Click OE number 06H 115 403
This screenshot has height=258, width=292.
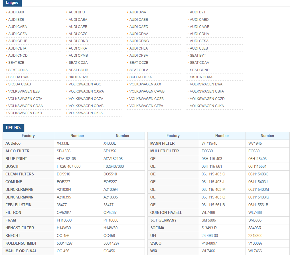(x=212, y=159)
